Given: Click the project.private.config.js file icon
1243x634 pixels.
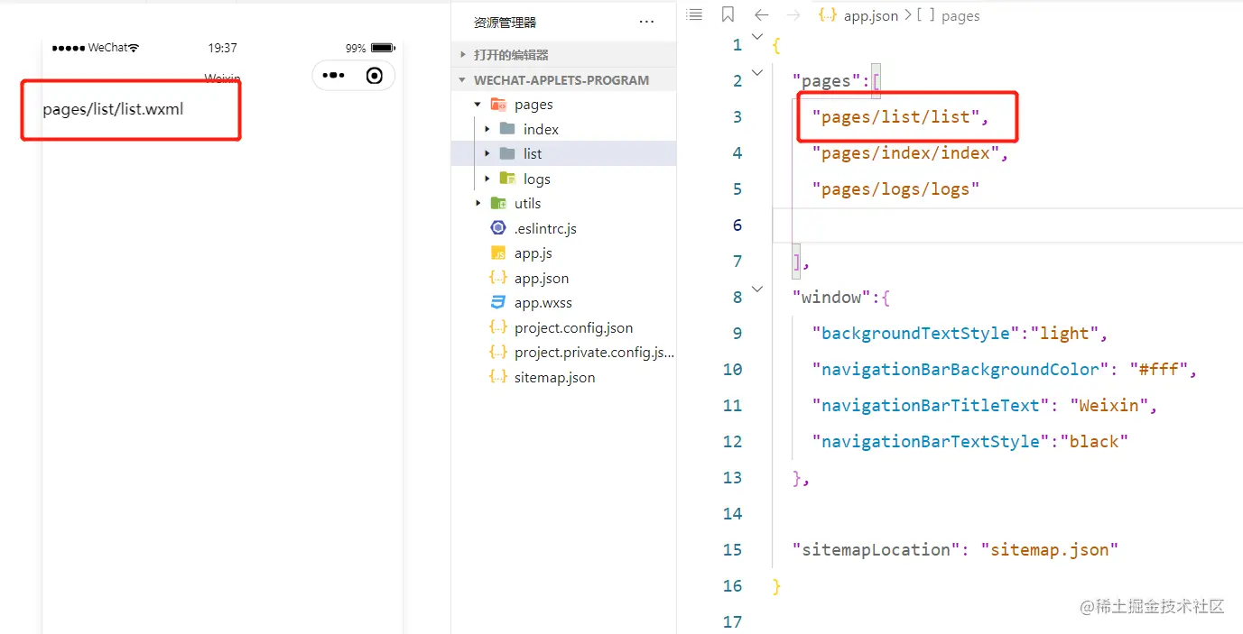Looking at the screenshot, I should tap(498, 353).
